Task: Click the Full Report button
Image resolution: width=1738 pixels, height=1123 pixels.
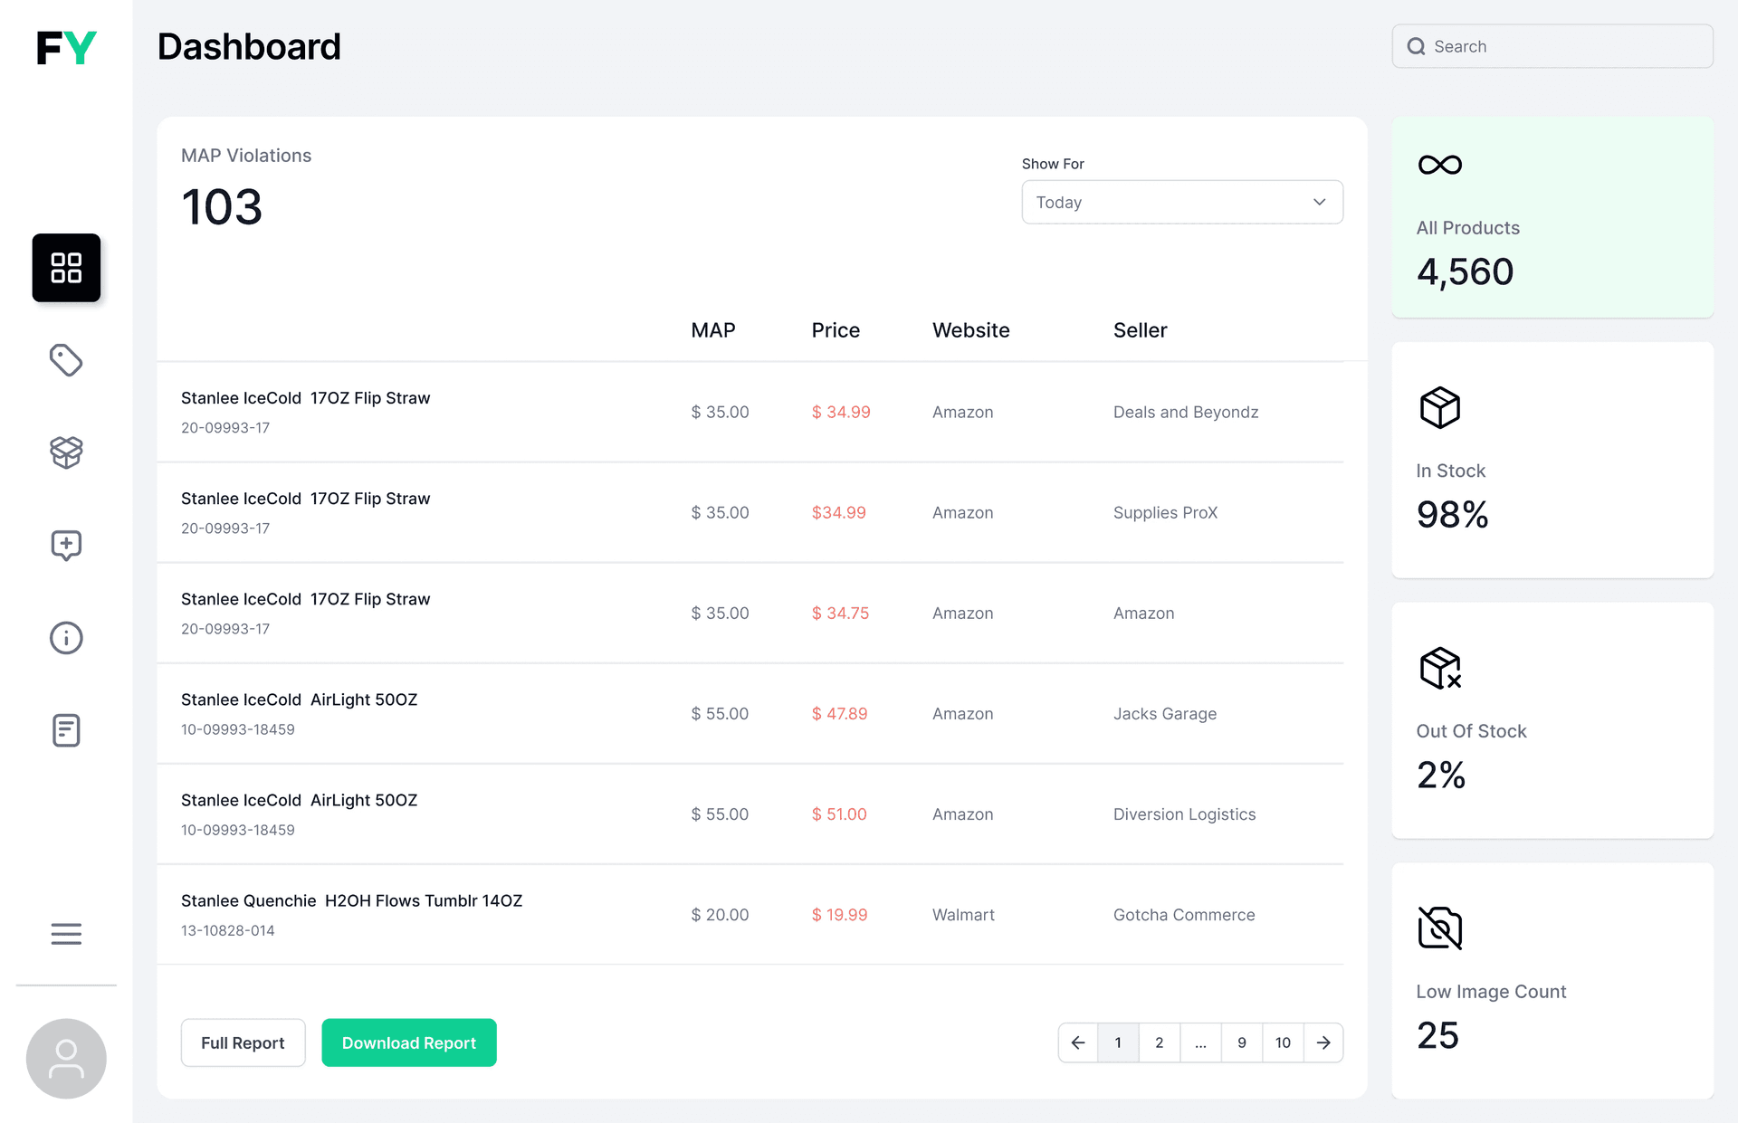Action: pos(244,1043)
